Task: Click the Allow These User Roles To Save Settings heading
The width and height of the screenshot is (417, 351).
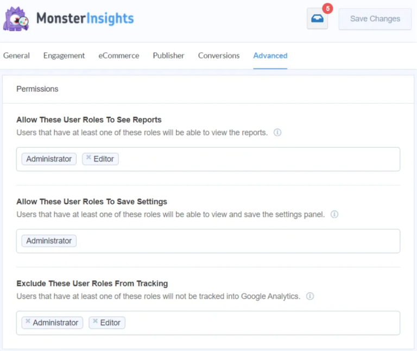Action: 92,202
